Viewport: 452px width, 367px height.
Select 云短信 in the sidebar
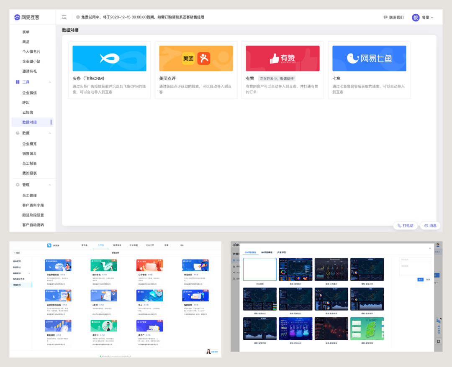click(x=28, y=112)
